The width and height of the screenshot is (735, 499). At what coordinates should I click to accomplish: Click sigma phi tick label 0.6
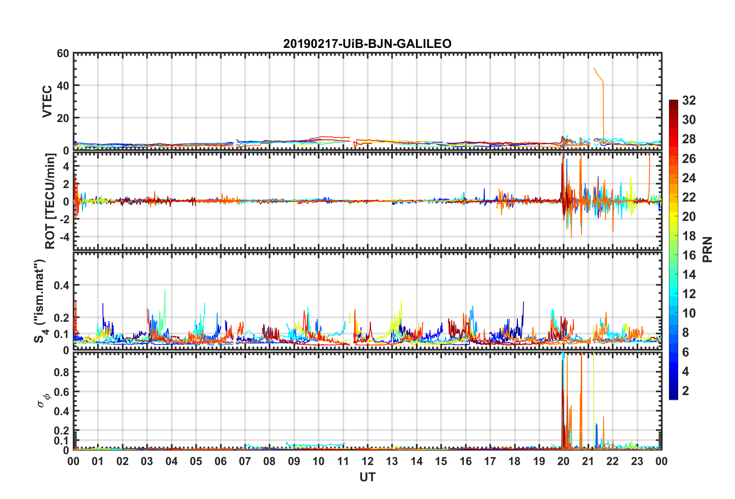61,392
